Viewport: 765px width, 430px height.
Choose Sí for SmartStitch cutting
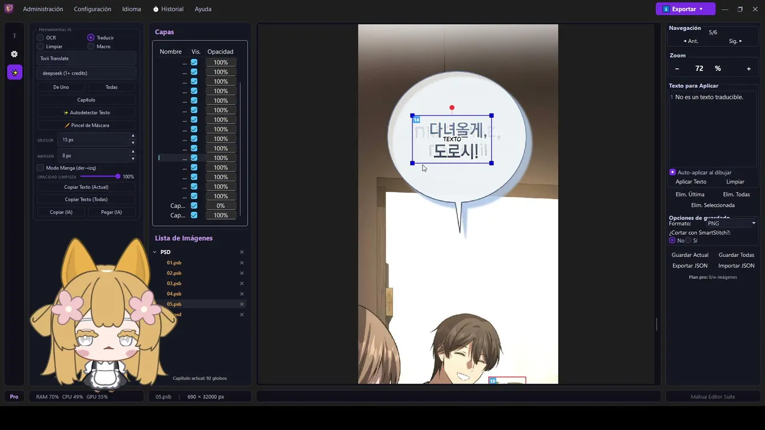[688, 240]
